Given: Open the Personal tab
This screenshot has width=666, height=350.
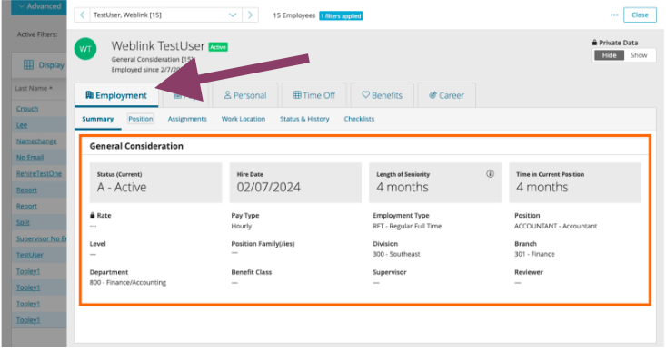Looking at the screenshot, I should [x=245, y=95].
